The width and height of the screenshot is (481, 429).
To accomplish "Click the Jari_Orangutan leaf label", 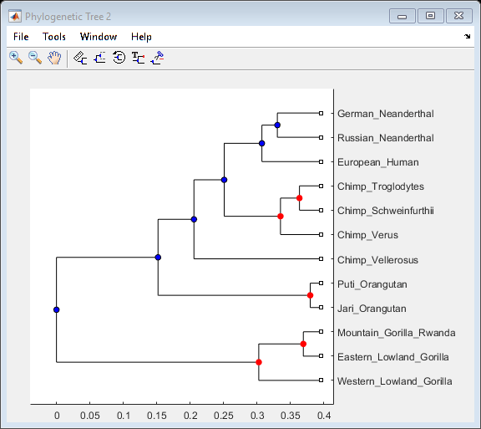I will pos(372,309).
